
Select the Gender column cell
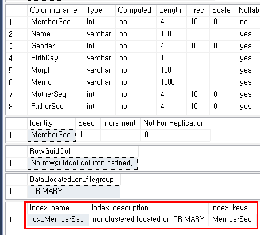click(55, 46)
